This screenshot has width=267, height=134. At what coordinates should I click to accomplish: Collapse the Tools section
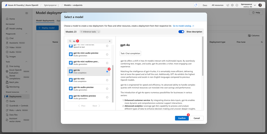point(26,62)
